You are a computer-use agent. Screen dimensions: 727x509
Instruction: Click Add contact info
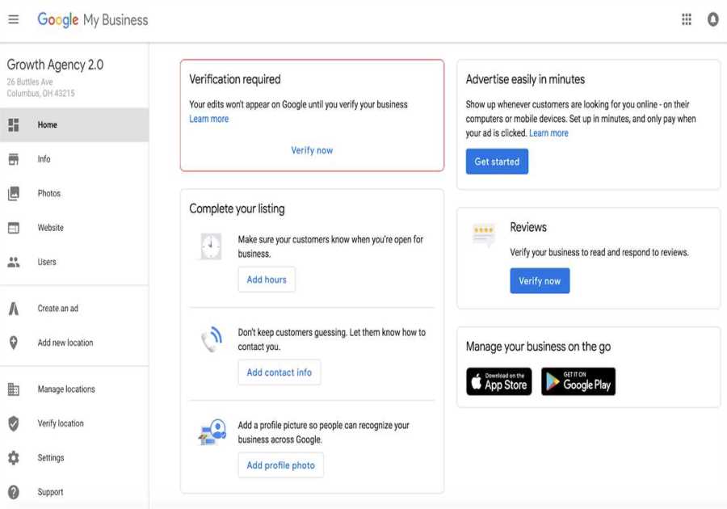tap(279, 372)
